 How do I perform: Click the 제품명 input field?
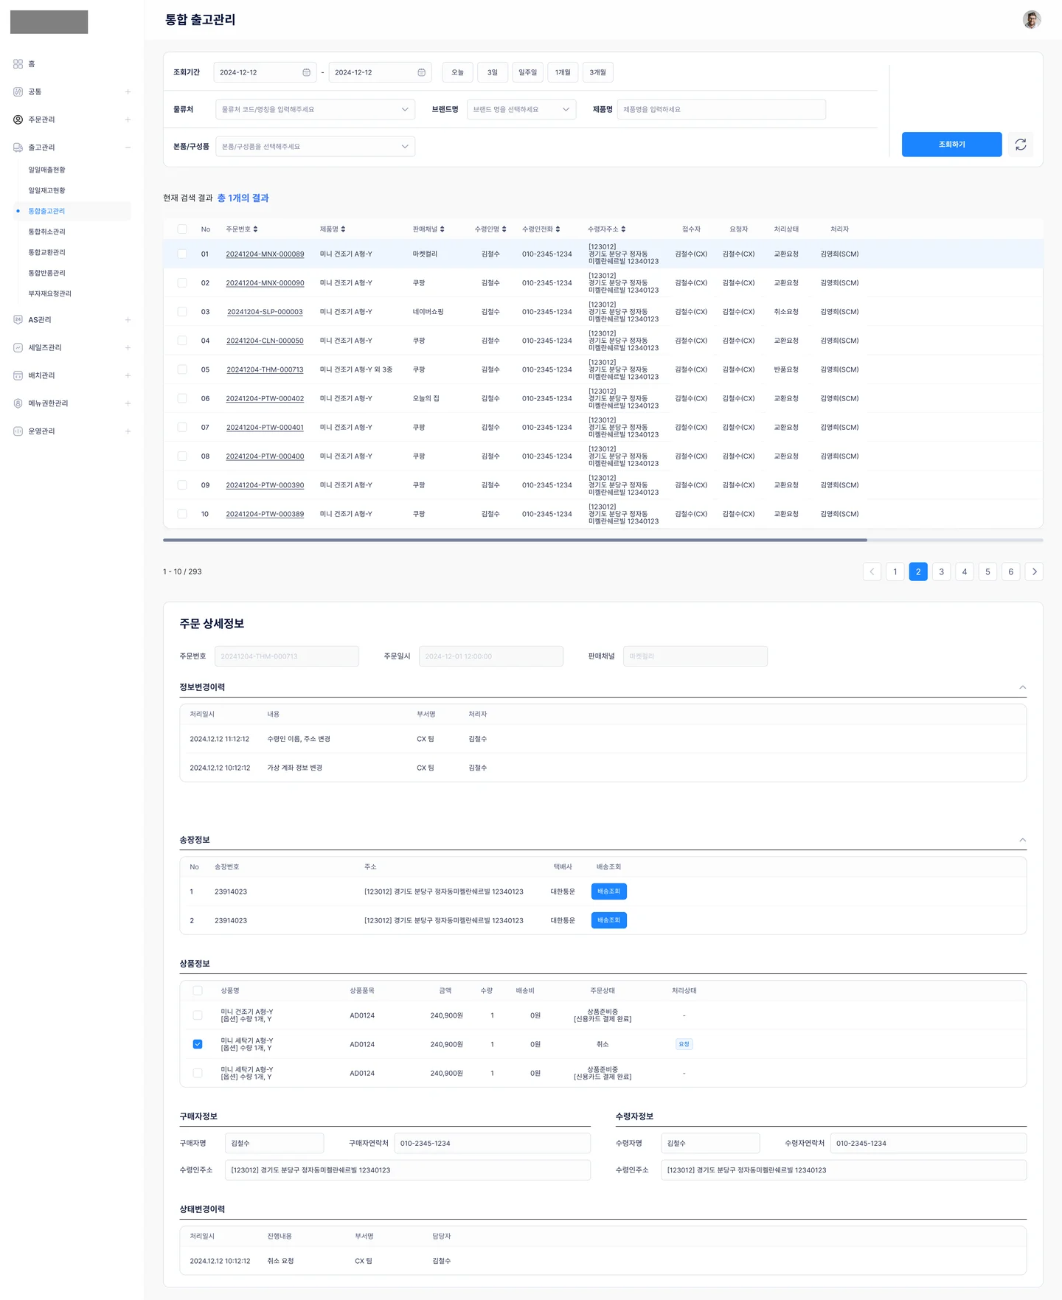tap(721, 109)
